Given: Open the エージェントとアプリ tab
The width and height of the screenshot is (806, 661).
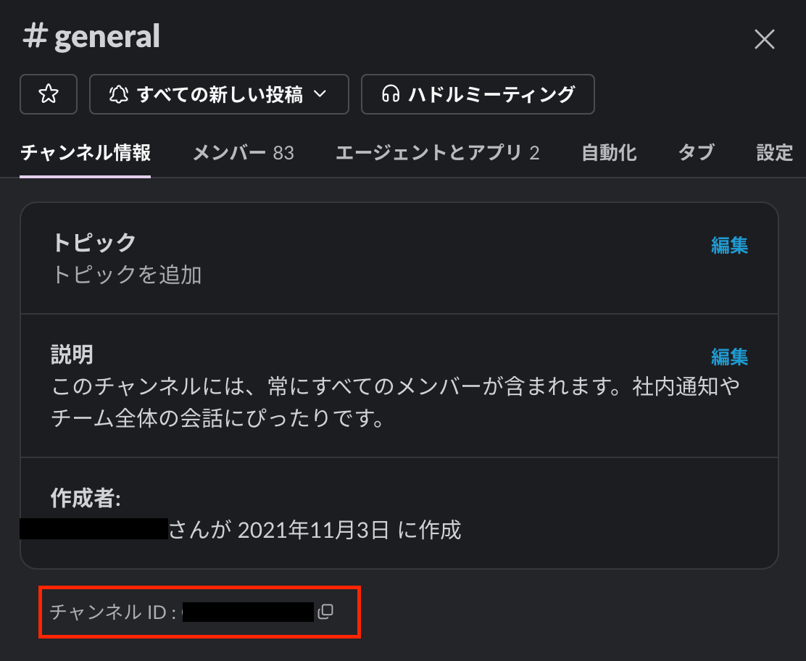Looking at the screenshot, I should 438,153.
